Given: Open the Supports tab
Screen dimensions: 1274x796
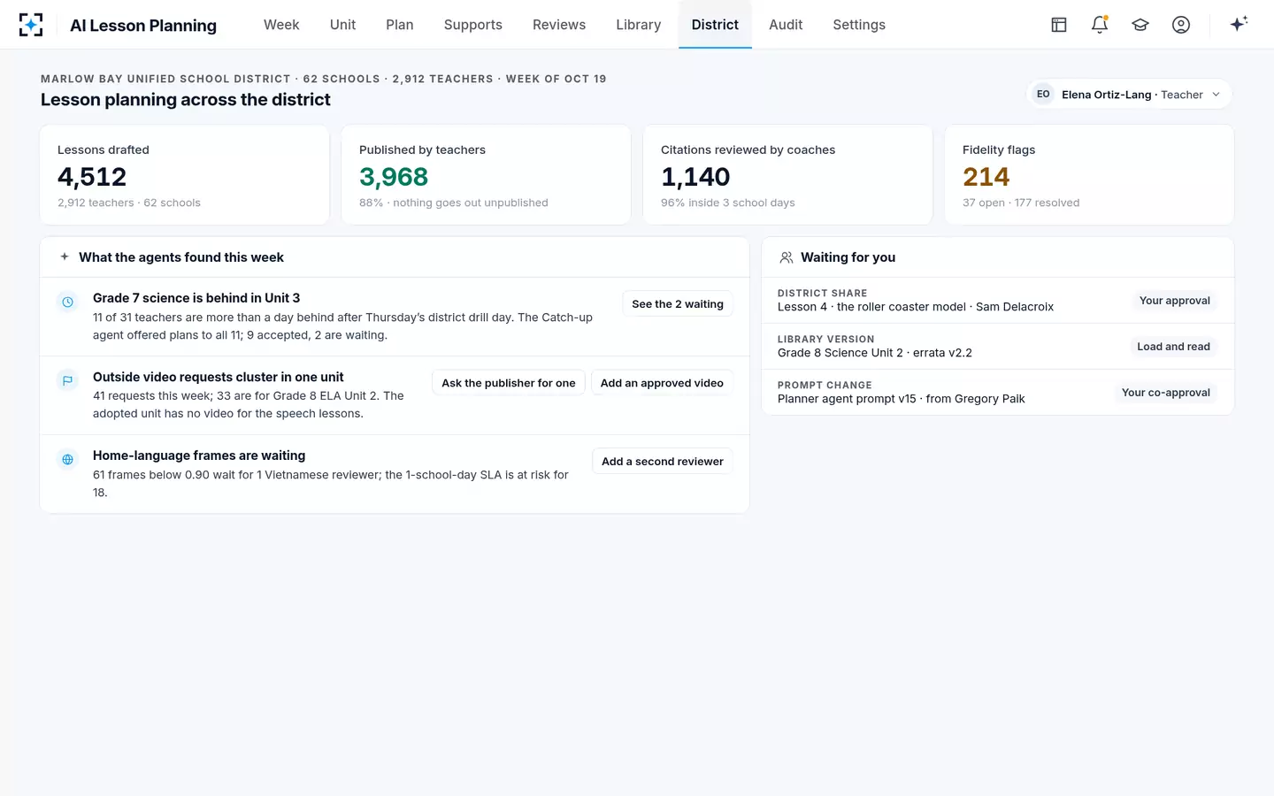Looking at the screenshot, I should 473,25.
